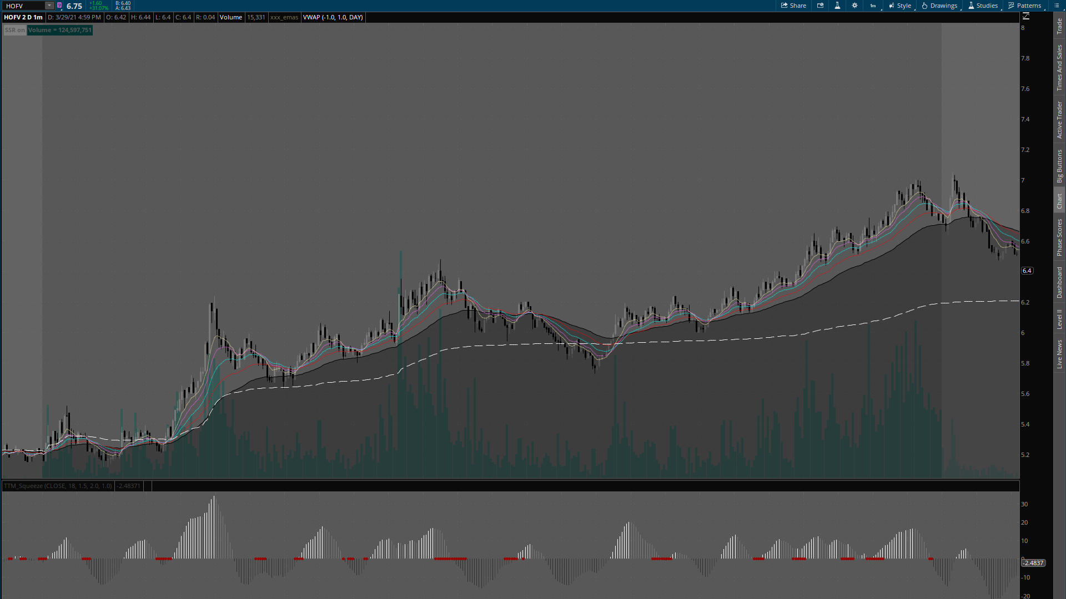This screenshot has height=599, width=1066.
Task: Click the SSR on label
Action: (14, 30)
